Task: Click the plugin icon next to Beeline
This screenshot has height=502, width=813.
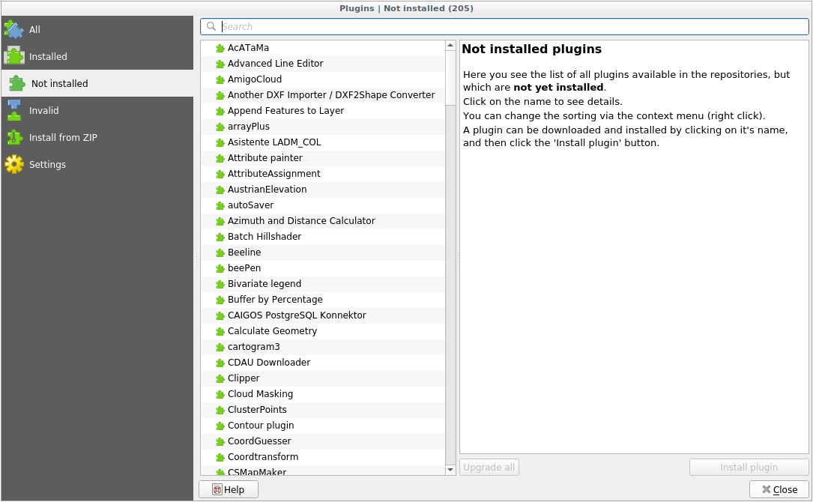Action: click(219, 252)
